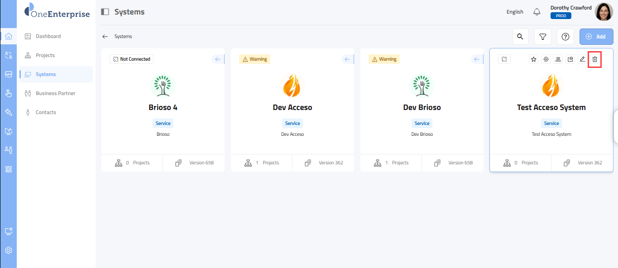Image resolution: width=618 pixels, height=268 pixels.
Task: Open the English language selector
Action: [515, 12]
